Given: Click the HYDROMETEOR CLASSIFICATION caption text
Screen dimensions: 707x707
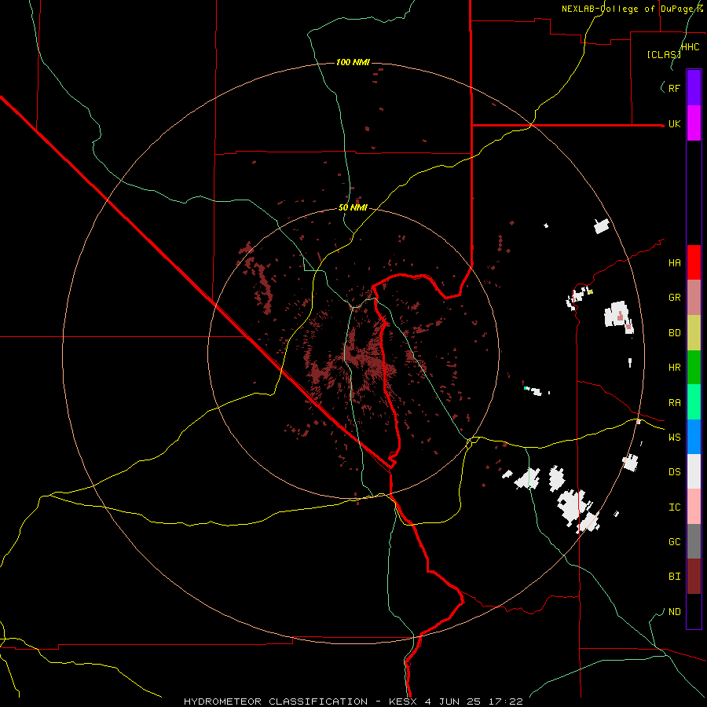Looking at the screenshot, I should tap(276, 702).
